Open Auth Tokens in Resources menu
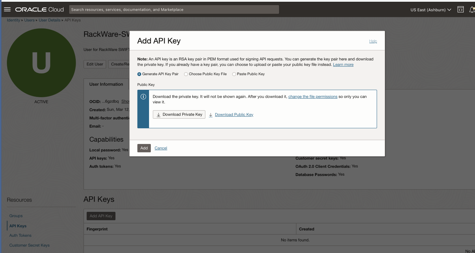 [x=20, y=236]
